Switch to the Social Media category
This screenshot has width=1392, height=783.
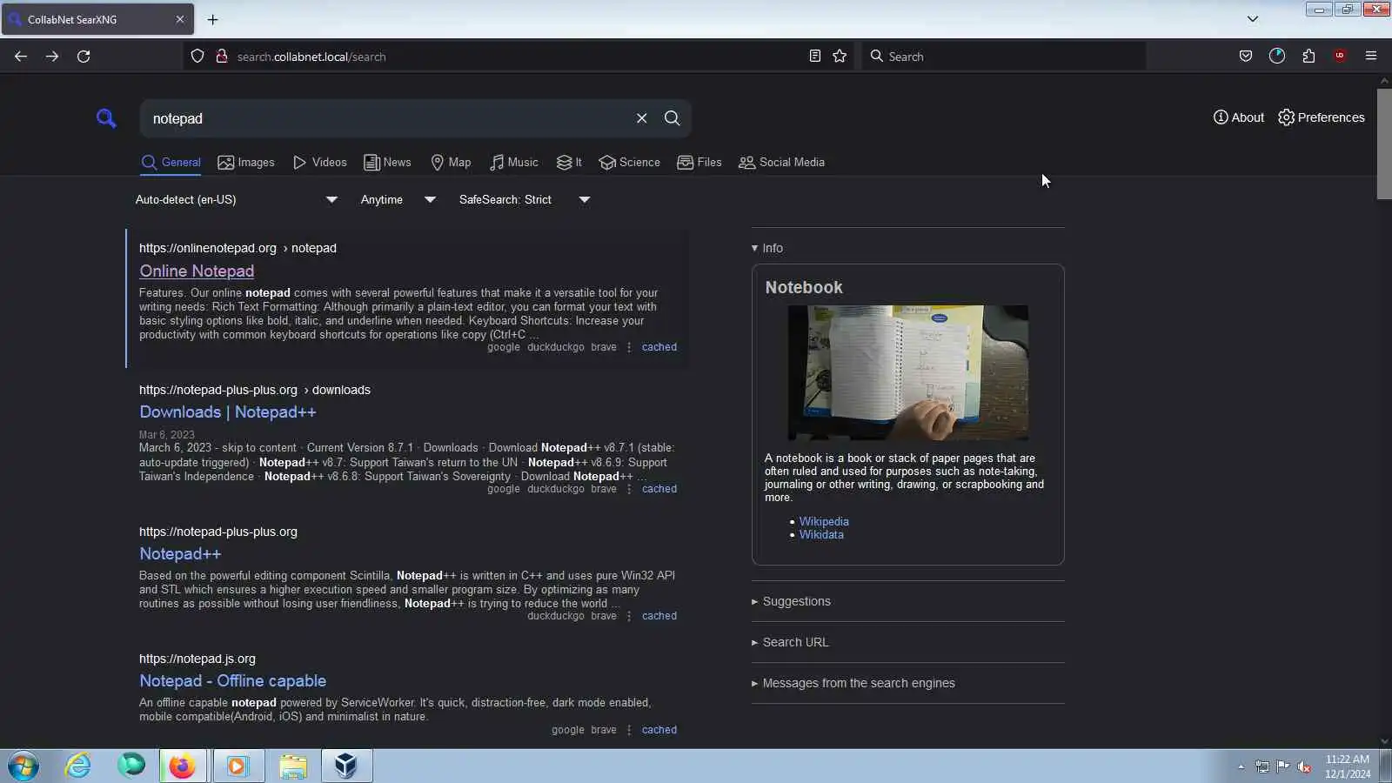[x=781, y=163]
